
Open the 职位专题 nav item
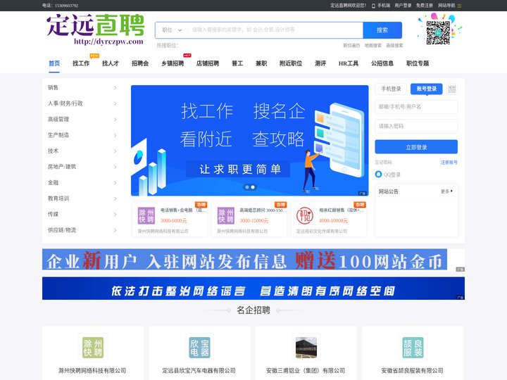(x=418, y=63)
